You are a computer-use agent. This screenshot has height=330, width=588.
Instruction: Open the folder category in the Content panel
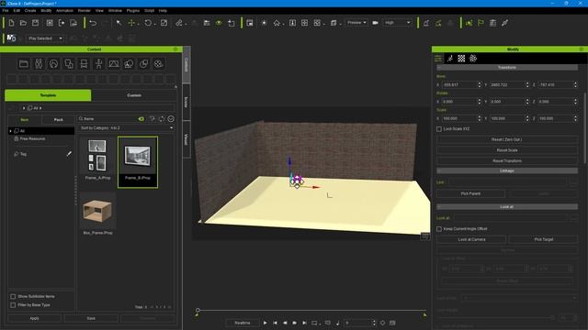tap(24, 63)
